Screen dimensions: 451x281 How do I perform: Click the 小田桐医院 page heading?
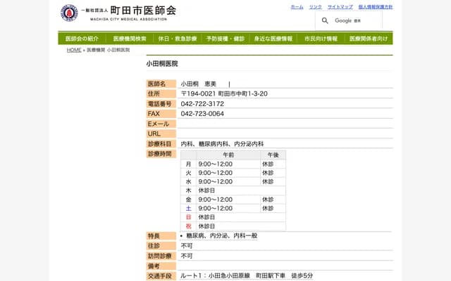[162, 63]
